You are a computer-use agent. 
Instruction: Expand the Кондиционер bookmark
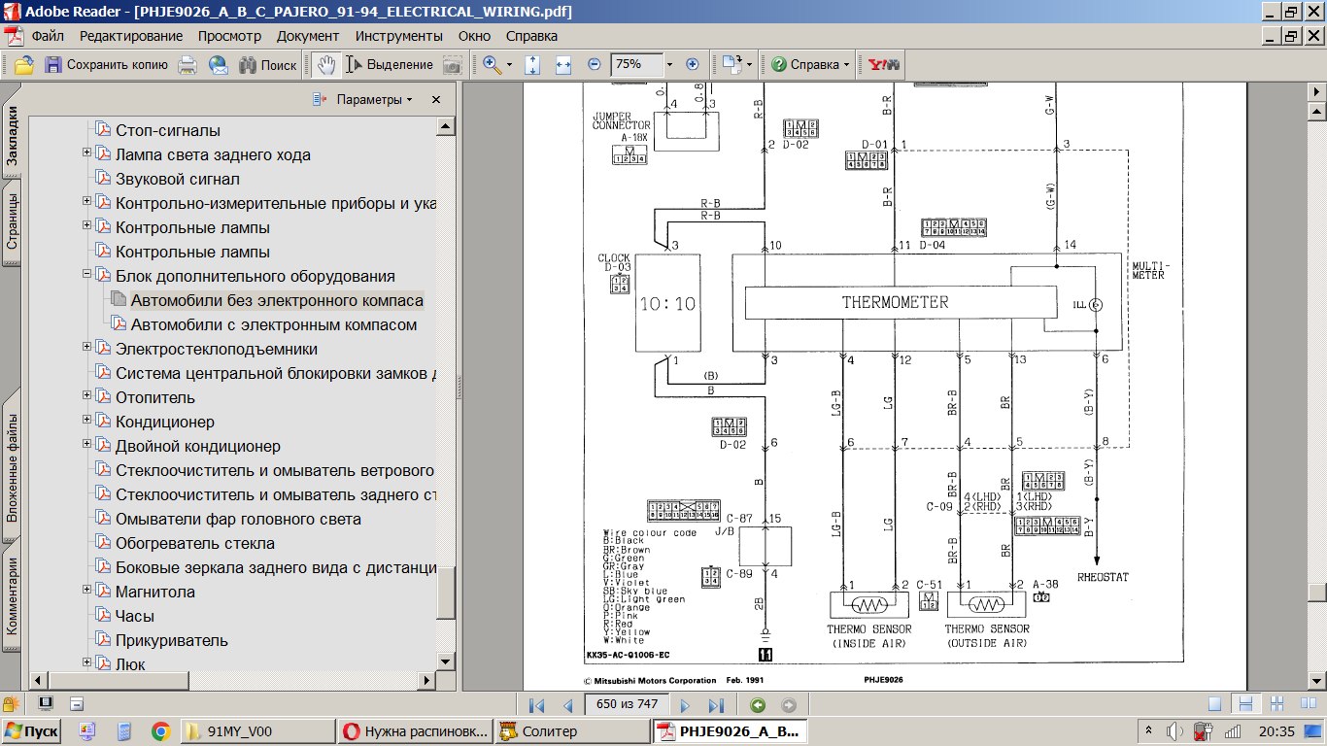[x=86, y=421]
